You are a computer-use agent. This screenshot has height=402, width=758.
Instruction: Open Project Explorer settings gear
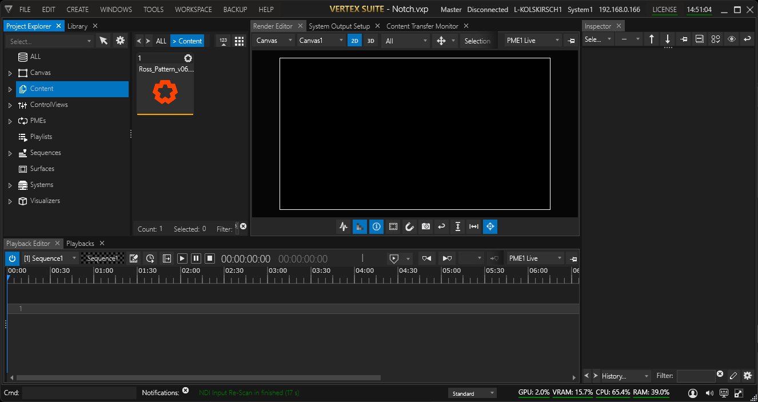pyautogui.click(x=120, y=41)
